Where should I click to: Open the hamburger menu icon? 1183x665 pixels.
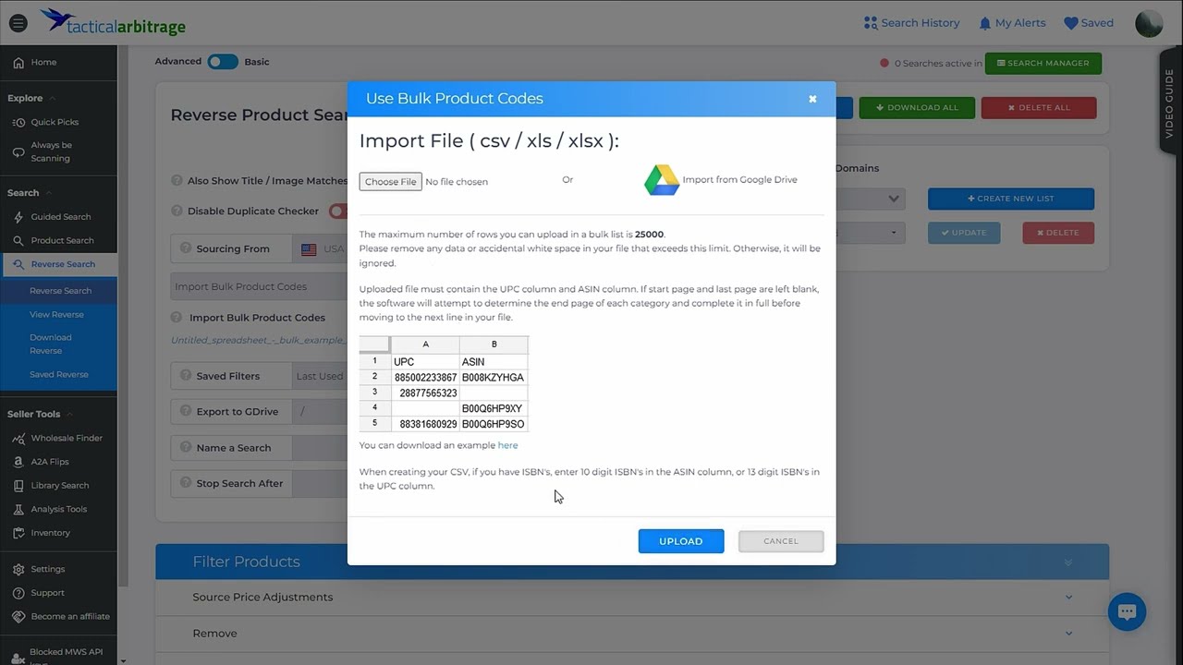pyautogui.click(x=18, y=23)
